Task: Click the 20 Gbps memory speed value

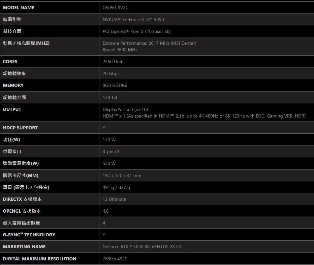Action: point(111,73)
